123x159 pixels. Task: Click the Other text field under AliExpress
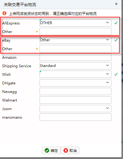point(76,31)
